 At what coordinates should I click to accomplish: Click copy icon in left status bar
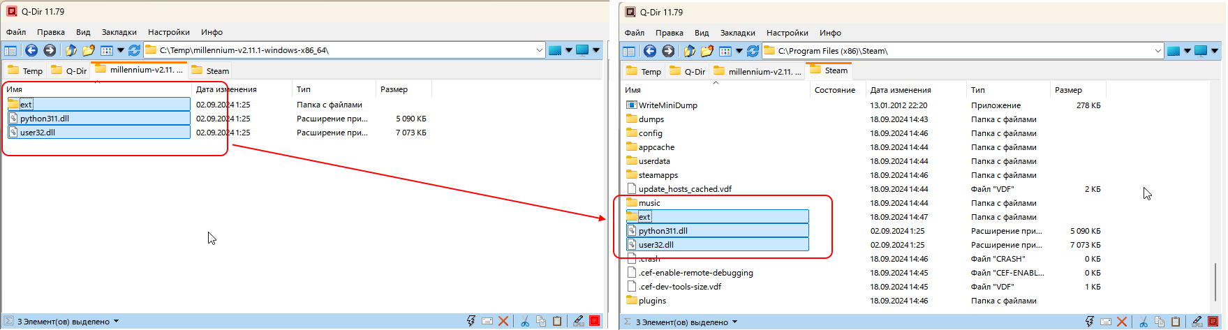click(x=541, y=321)
